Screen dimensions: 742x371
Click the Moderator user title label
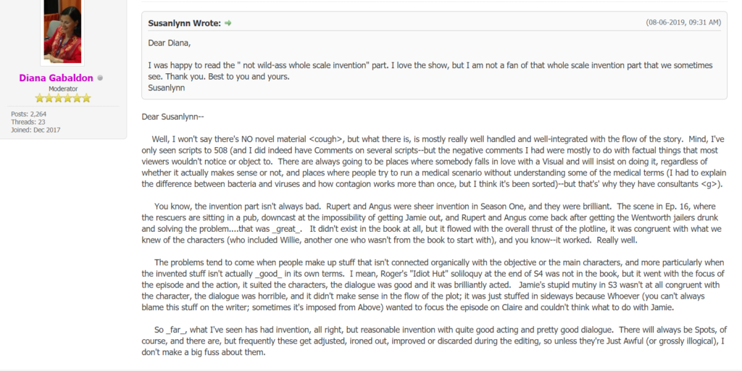(63, 89)
